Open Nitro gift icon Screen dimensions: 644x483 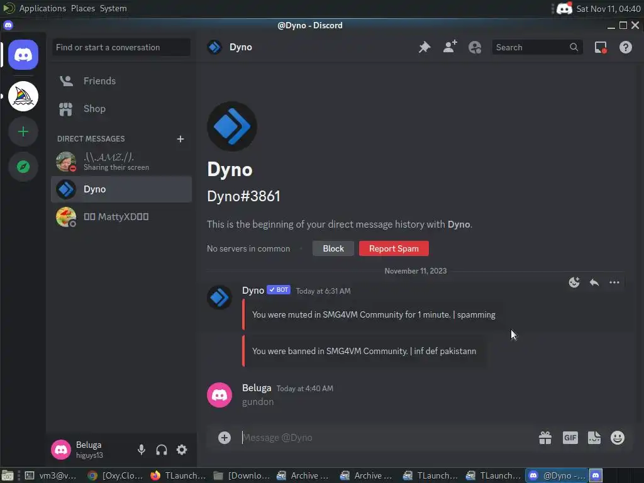(x=545, y=438)
